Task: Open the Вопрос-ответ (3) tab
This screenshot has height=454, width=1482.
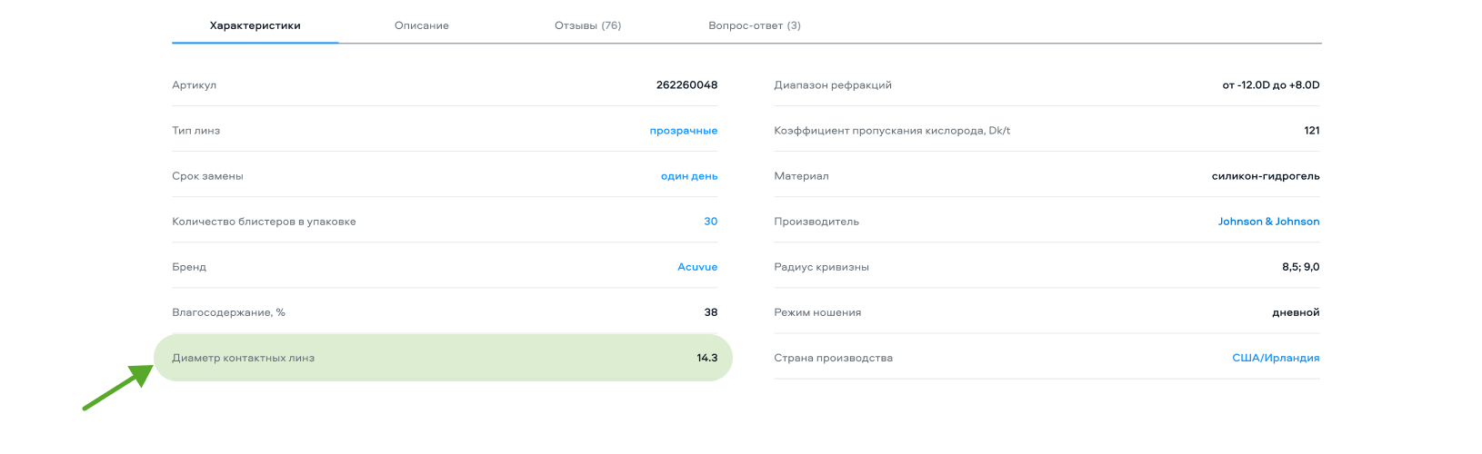Action: (755, 25)
